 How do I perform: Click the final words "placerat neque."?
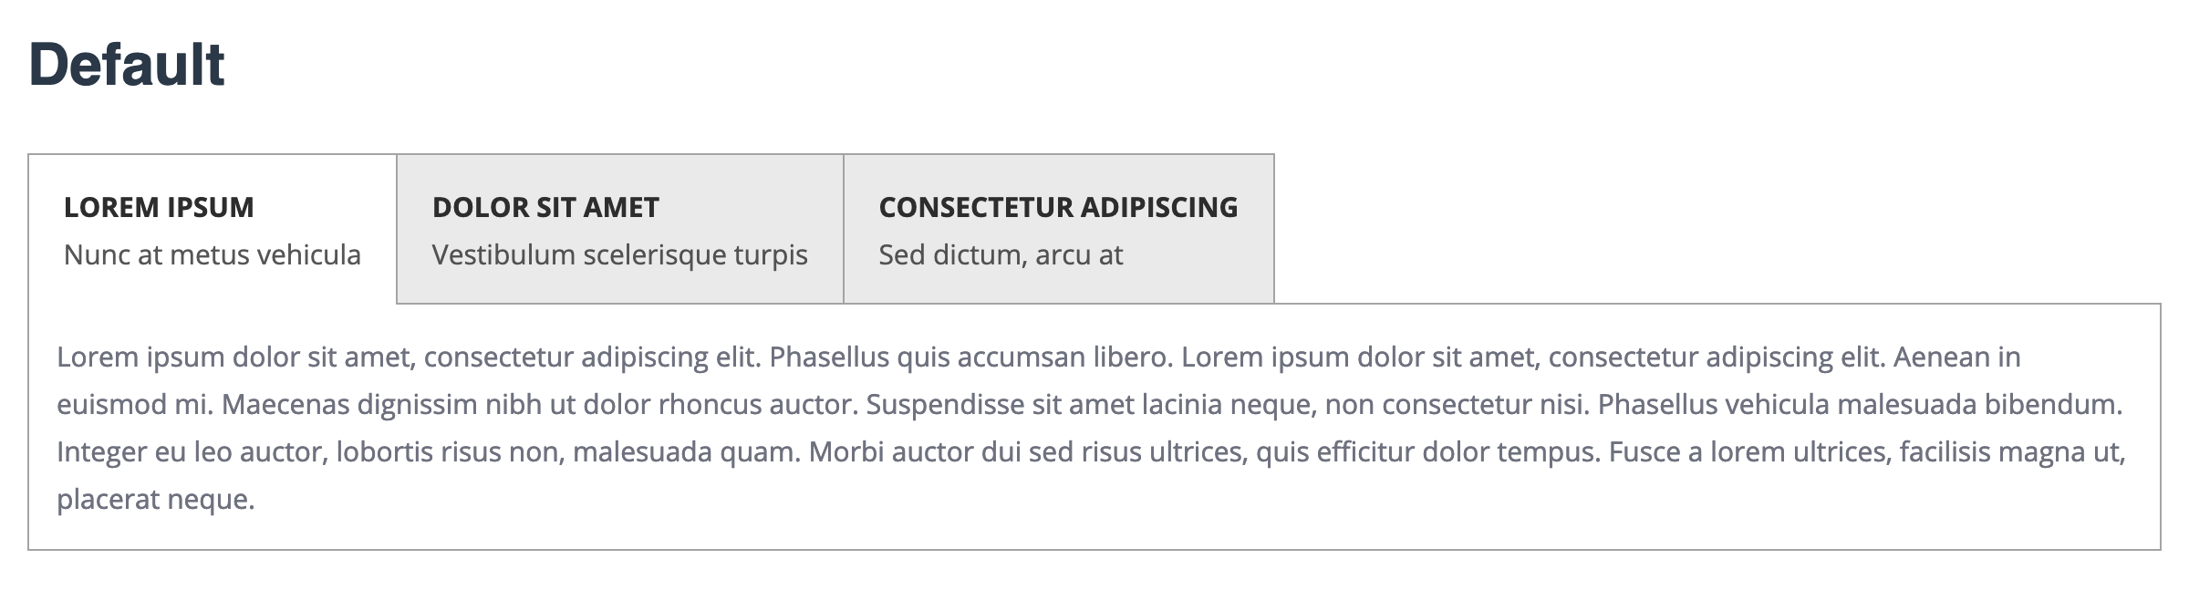coord(156,500)
